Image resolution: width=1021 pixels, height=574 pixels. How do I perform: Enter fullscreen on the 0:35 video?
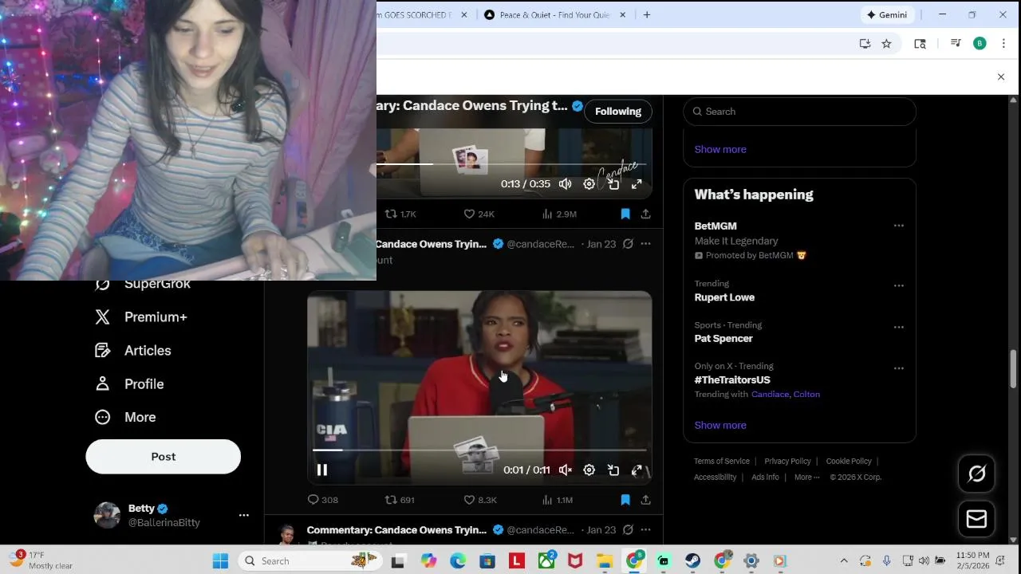point(637,184)
